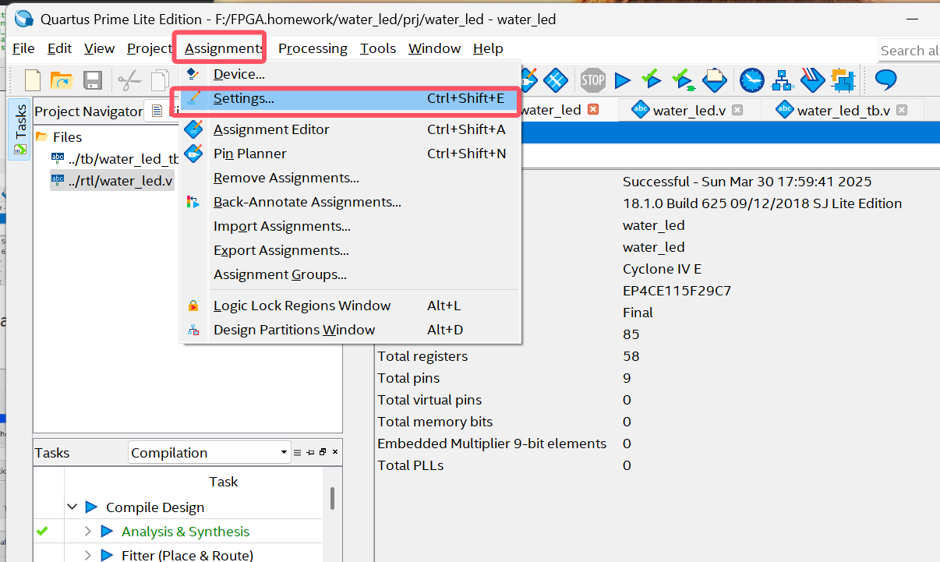Image resolution: width=940 pixels, height=562 pixels.
Task: Click the 'Successful - Sun Mar 30' status text
Action: pyautogui.click(x=747, y=182)
